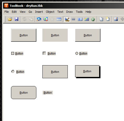Open the Tools menu
This screenshot has width=124, height=121.
click(x=79, y=12)
